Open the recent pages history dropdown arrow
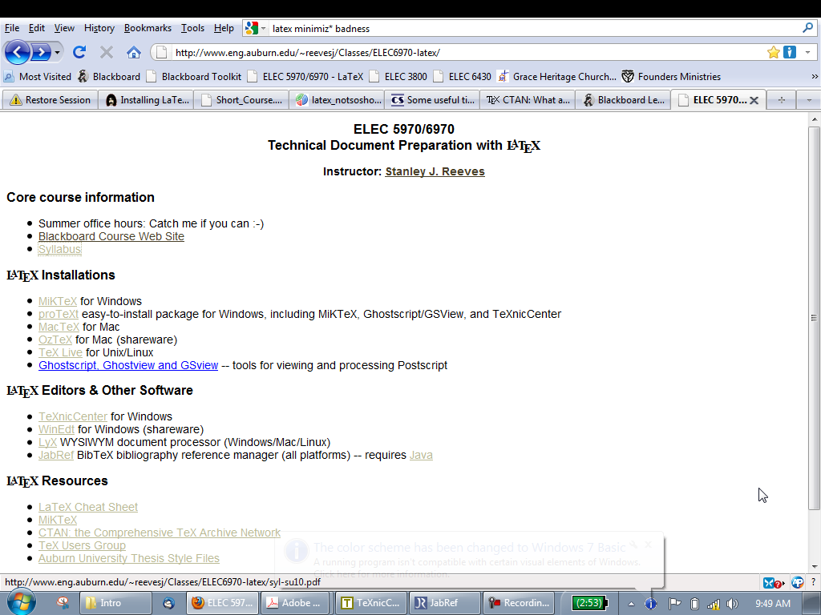Viewport: 821px width, 615px height. tap(57, 52)
